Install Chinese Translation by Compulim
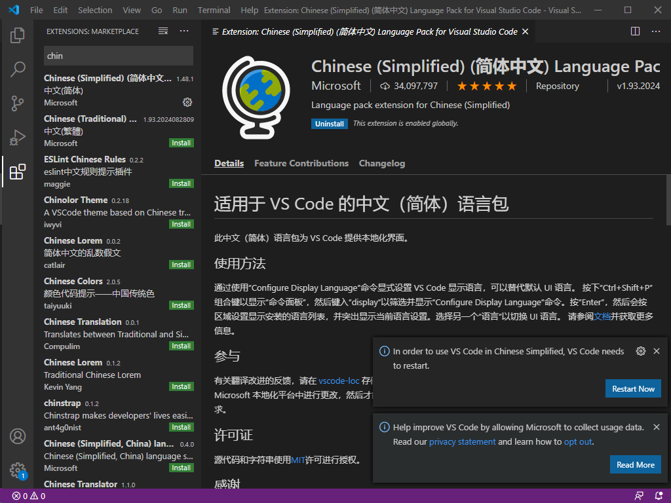 point(181,346)
